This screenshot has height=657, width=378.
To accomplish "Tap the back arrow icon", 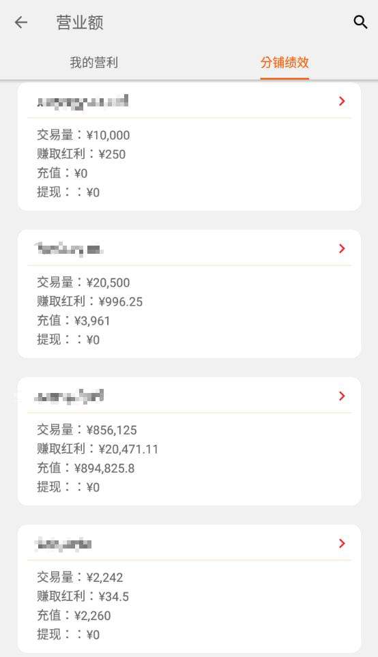I will click(21, 23).
